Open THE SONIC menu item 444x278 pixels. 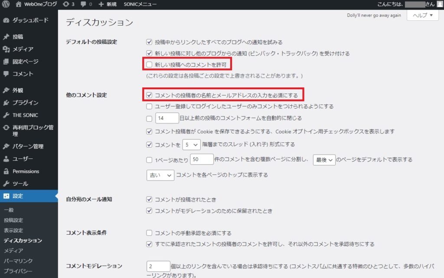(25, 115)
